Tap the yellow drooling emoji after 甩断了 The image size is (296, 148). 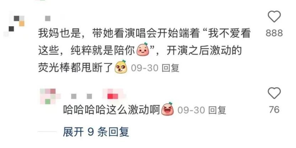(121, 67)
